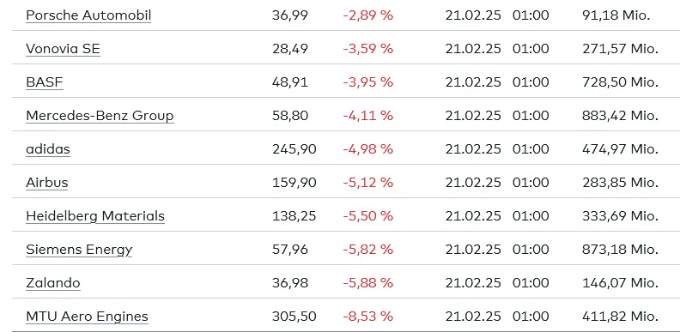
Task: Open the Mercedes-Benz Group link
Action: (x=100, y=116)
